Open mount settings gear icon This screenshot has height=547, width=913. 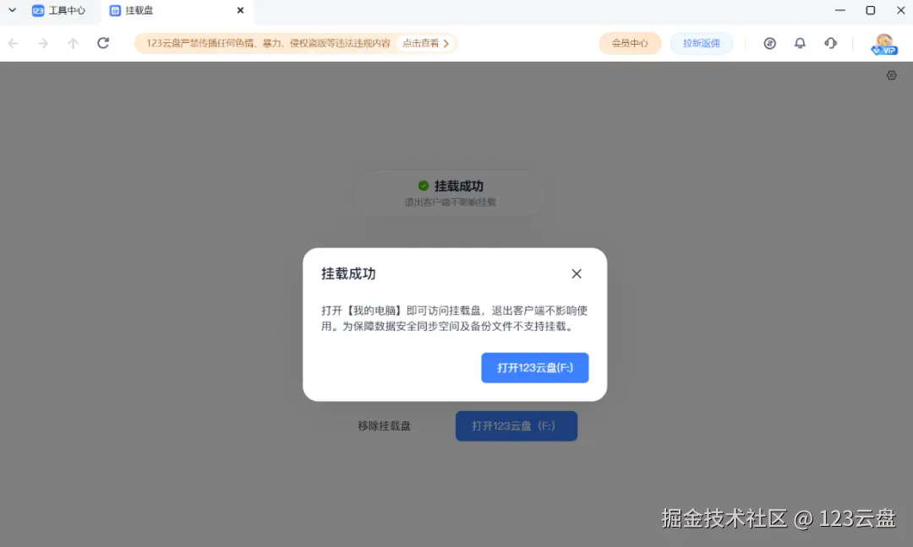892,75
